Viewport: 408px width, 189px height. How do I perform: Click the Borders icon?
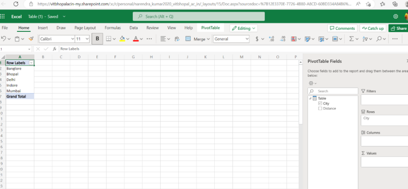click(x=108, y=39)
